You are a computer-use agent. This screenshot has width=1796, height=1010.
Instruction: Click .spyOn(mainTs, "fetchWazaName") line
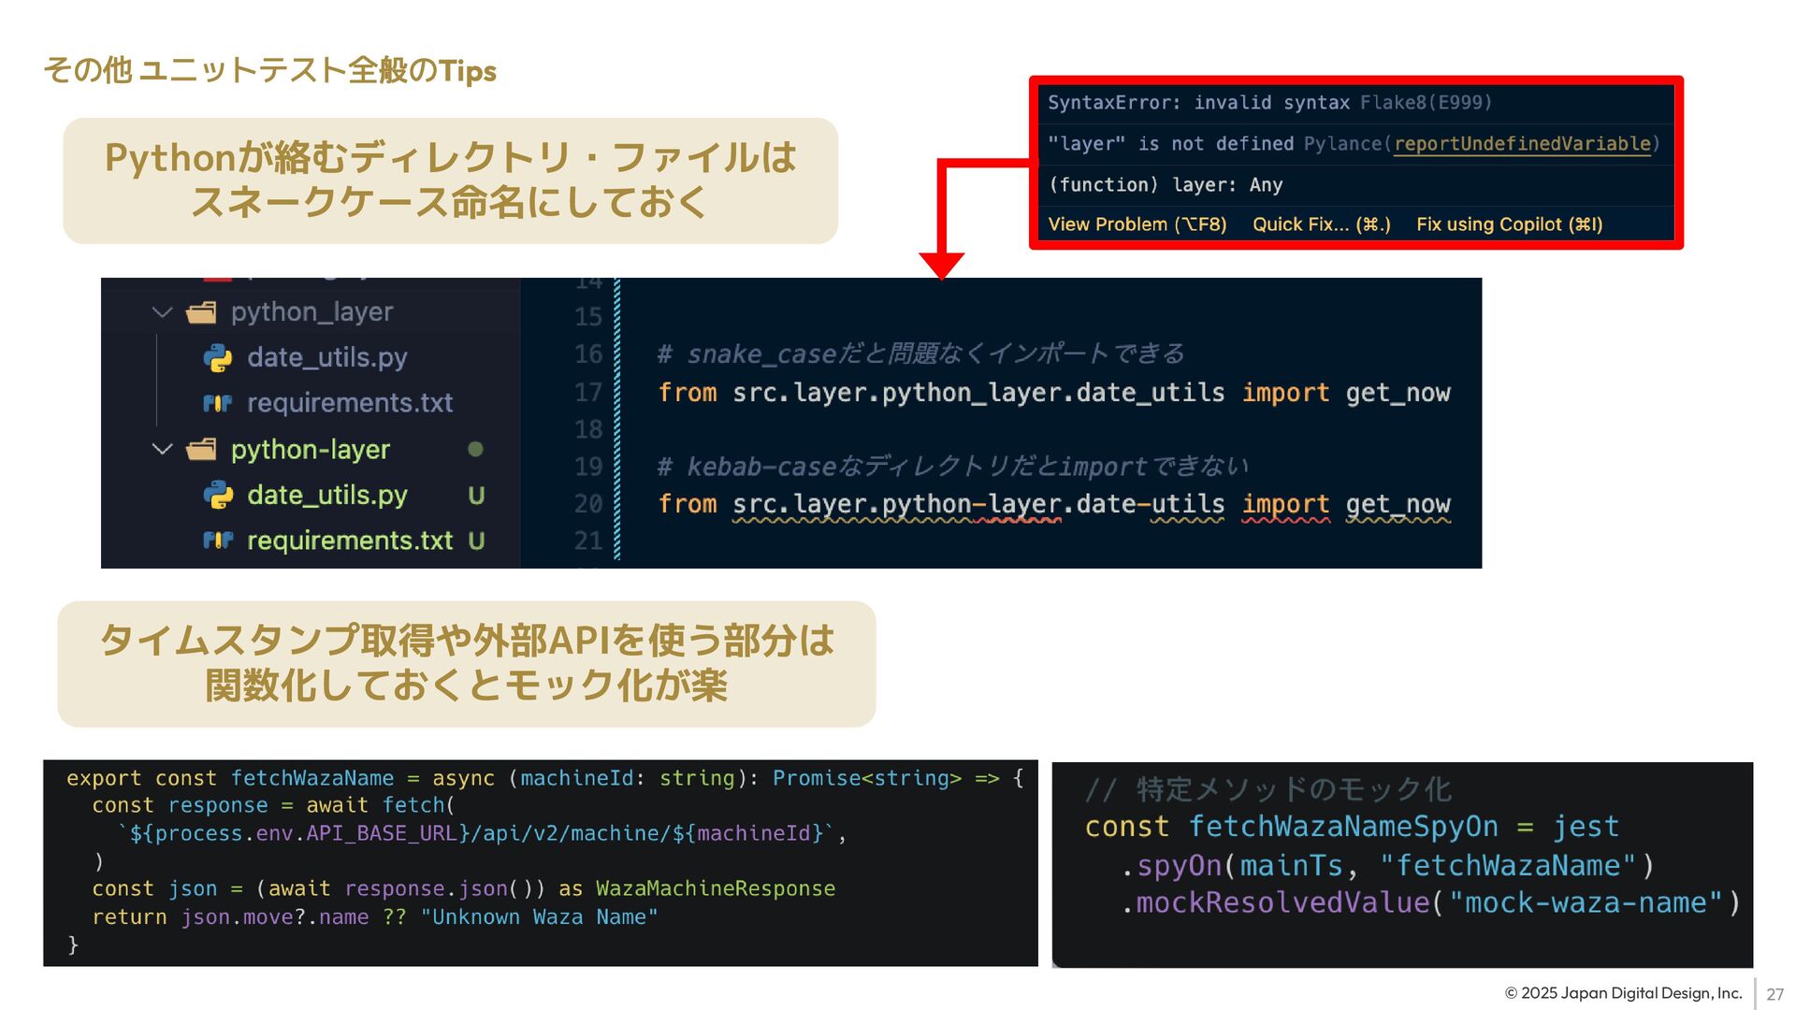[1387, 866]
